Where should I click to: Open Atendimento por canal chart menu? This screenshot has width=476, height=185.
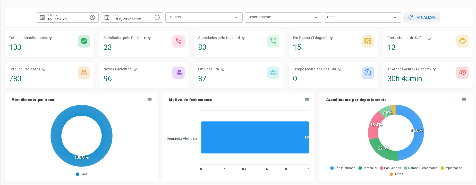click(150, 100)
